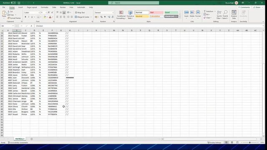
Task: Toggle AutoSave switch in title bar
Action: click(x=13, y=3)
